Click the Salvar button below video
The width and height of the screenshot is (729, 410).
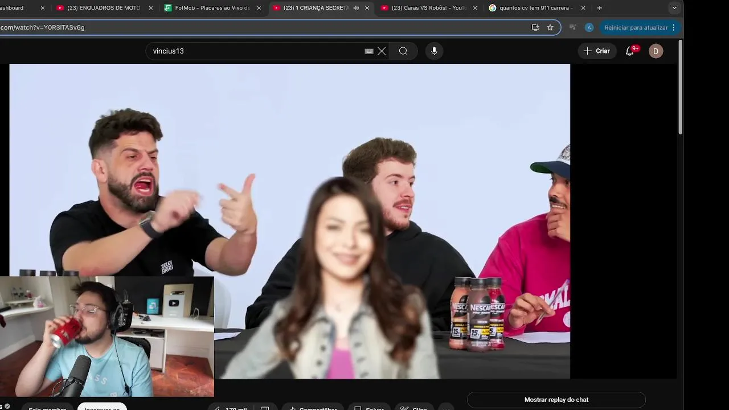[369, 408]
